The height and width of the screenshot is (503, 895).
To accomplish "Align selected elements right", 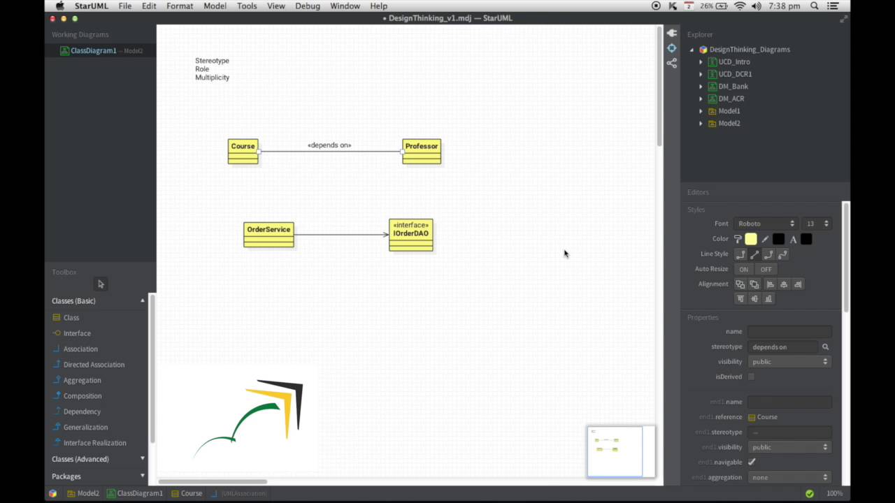I will coord(798,284).
